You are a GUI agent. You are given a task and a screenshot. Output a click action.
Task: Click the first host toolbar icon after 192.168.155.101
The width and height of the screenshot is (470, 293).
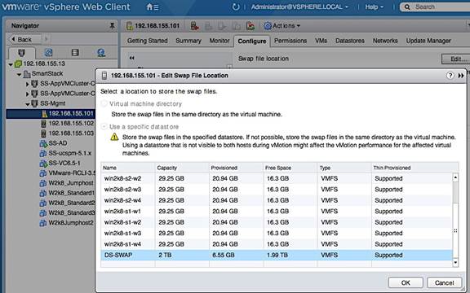pyautogui.click(x=194, y=26)
